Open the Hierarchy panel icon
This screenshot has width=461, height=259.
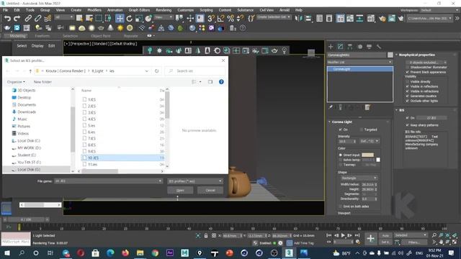click(350, 46)
